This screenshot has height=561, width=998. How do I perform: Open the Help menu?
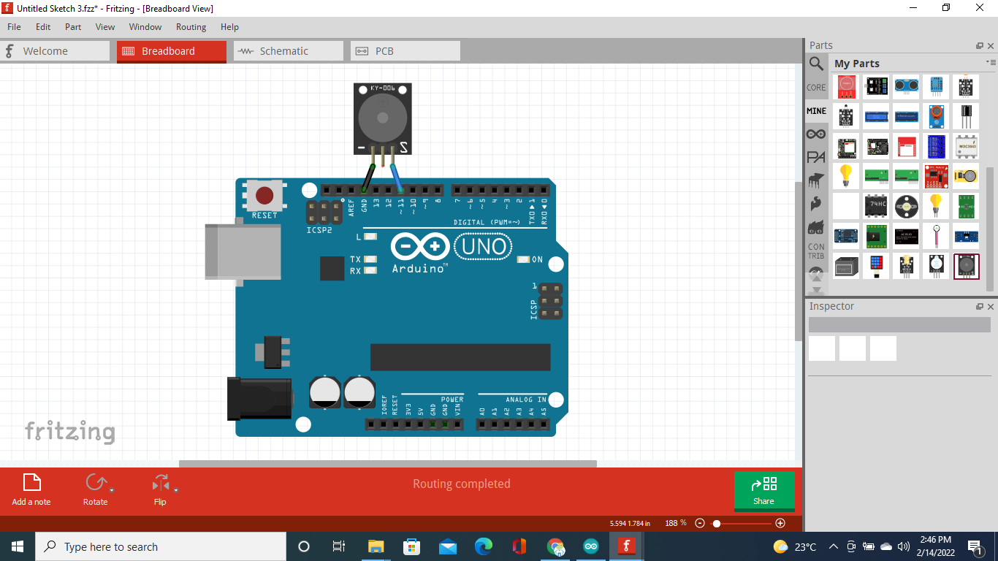(229, 27)
